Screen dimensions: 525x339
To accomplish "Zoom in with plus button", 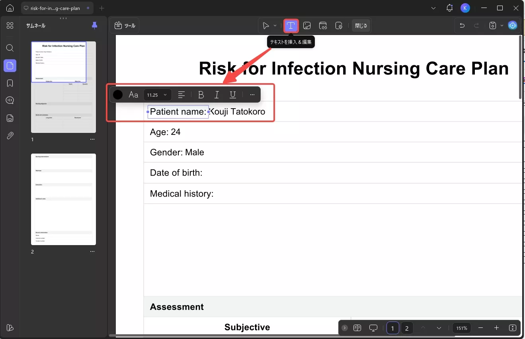I will (496, 328).
